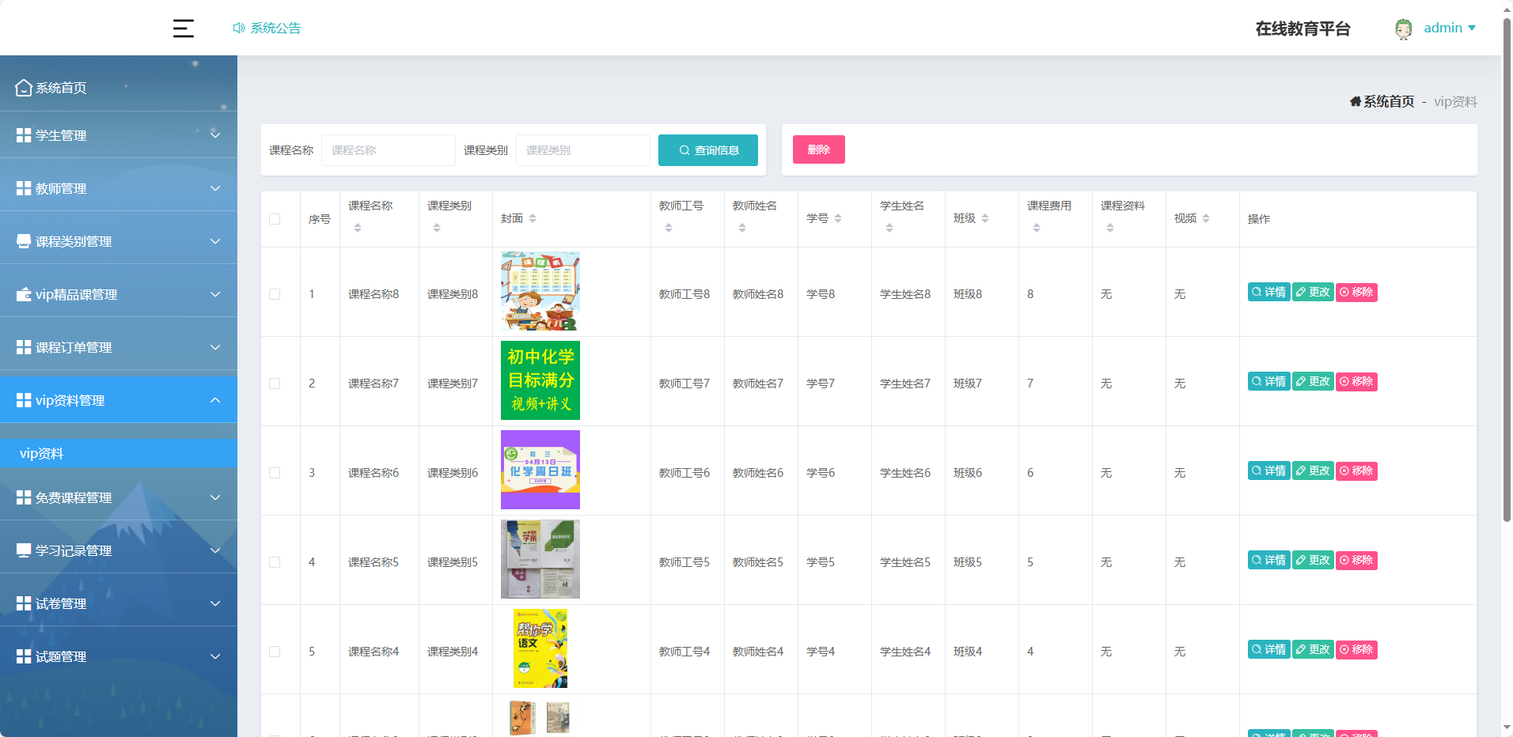Check the row checkbox for 课程名称5
This screenshot has width=1513, height=737.
click(x=275, y=562)
